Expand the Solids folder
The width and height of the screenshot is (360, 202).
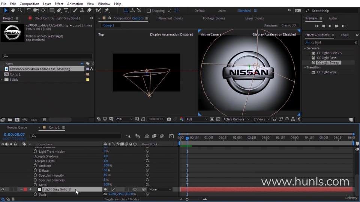click(x=2, y=80)
